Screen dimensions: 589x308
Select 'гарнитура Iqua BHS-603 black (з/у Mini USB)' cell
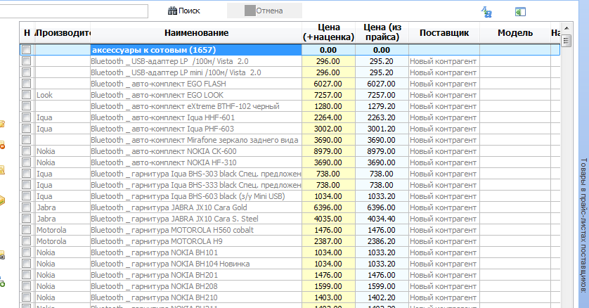point(196,196)
